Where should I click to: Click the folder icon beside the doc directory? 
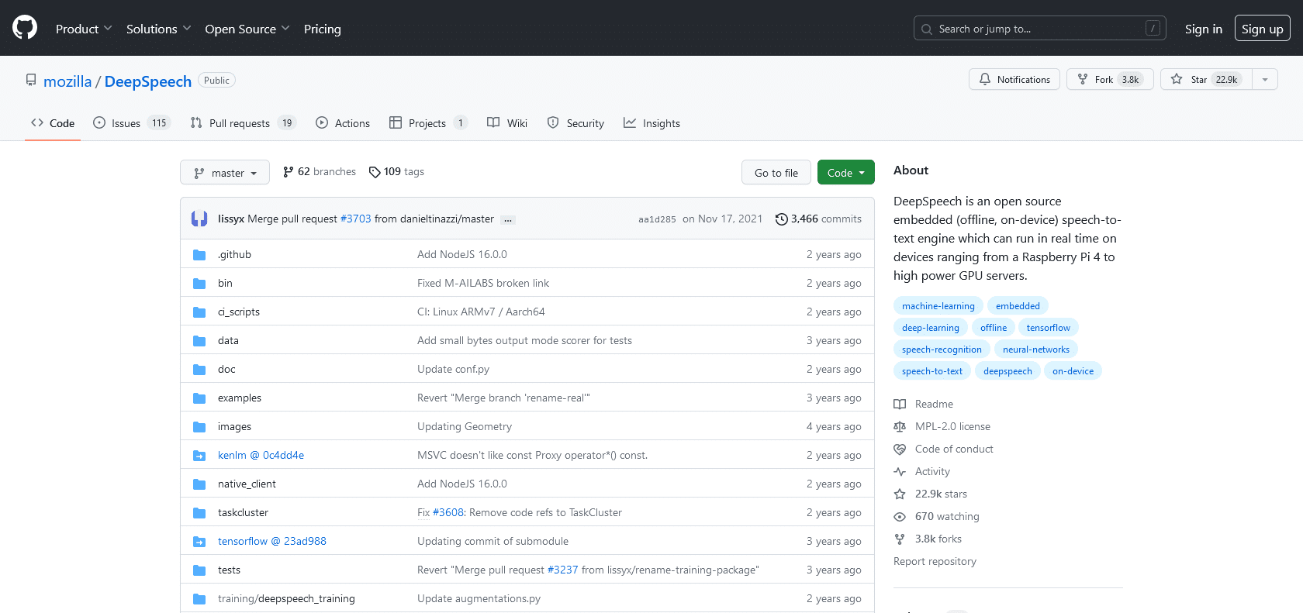point(199,370)
